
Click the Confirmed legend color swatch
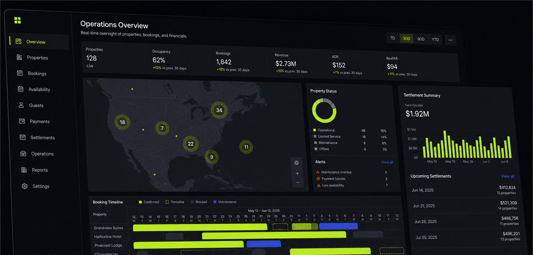pos(140,202)
